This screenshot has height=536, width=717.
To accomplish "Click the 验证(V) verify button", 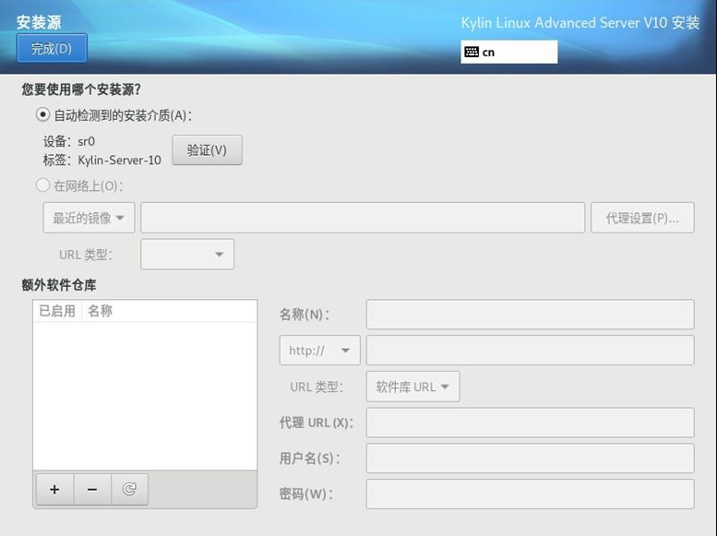I will [x=207, y=150].
